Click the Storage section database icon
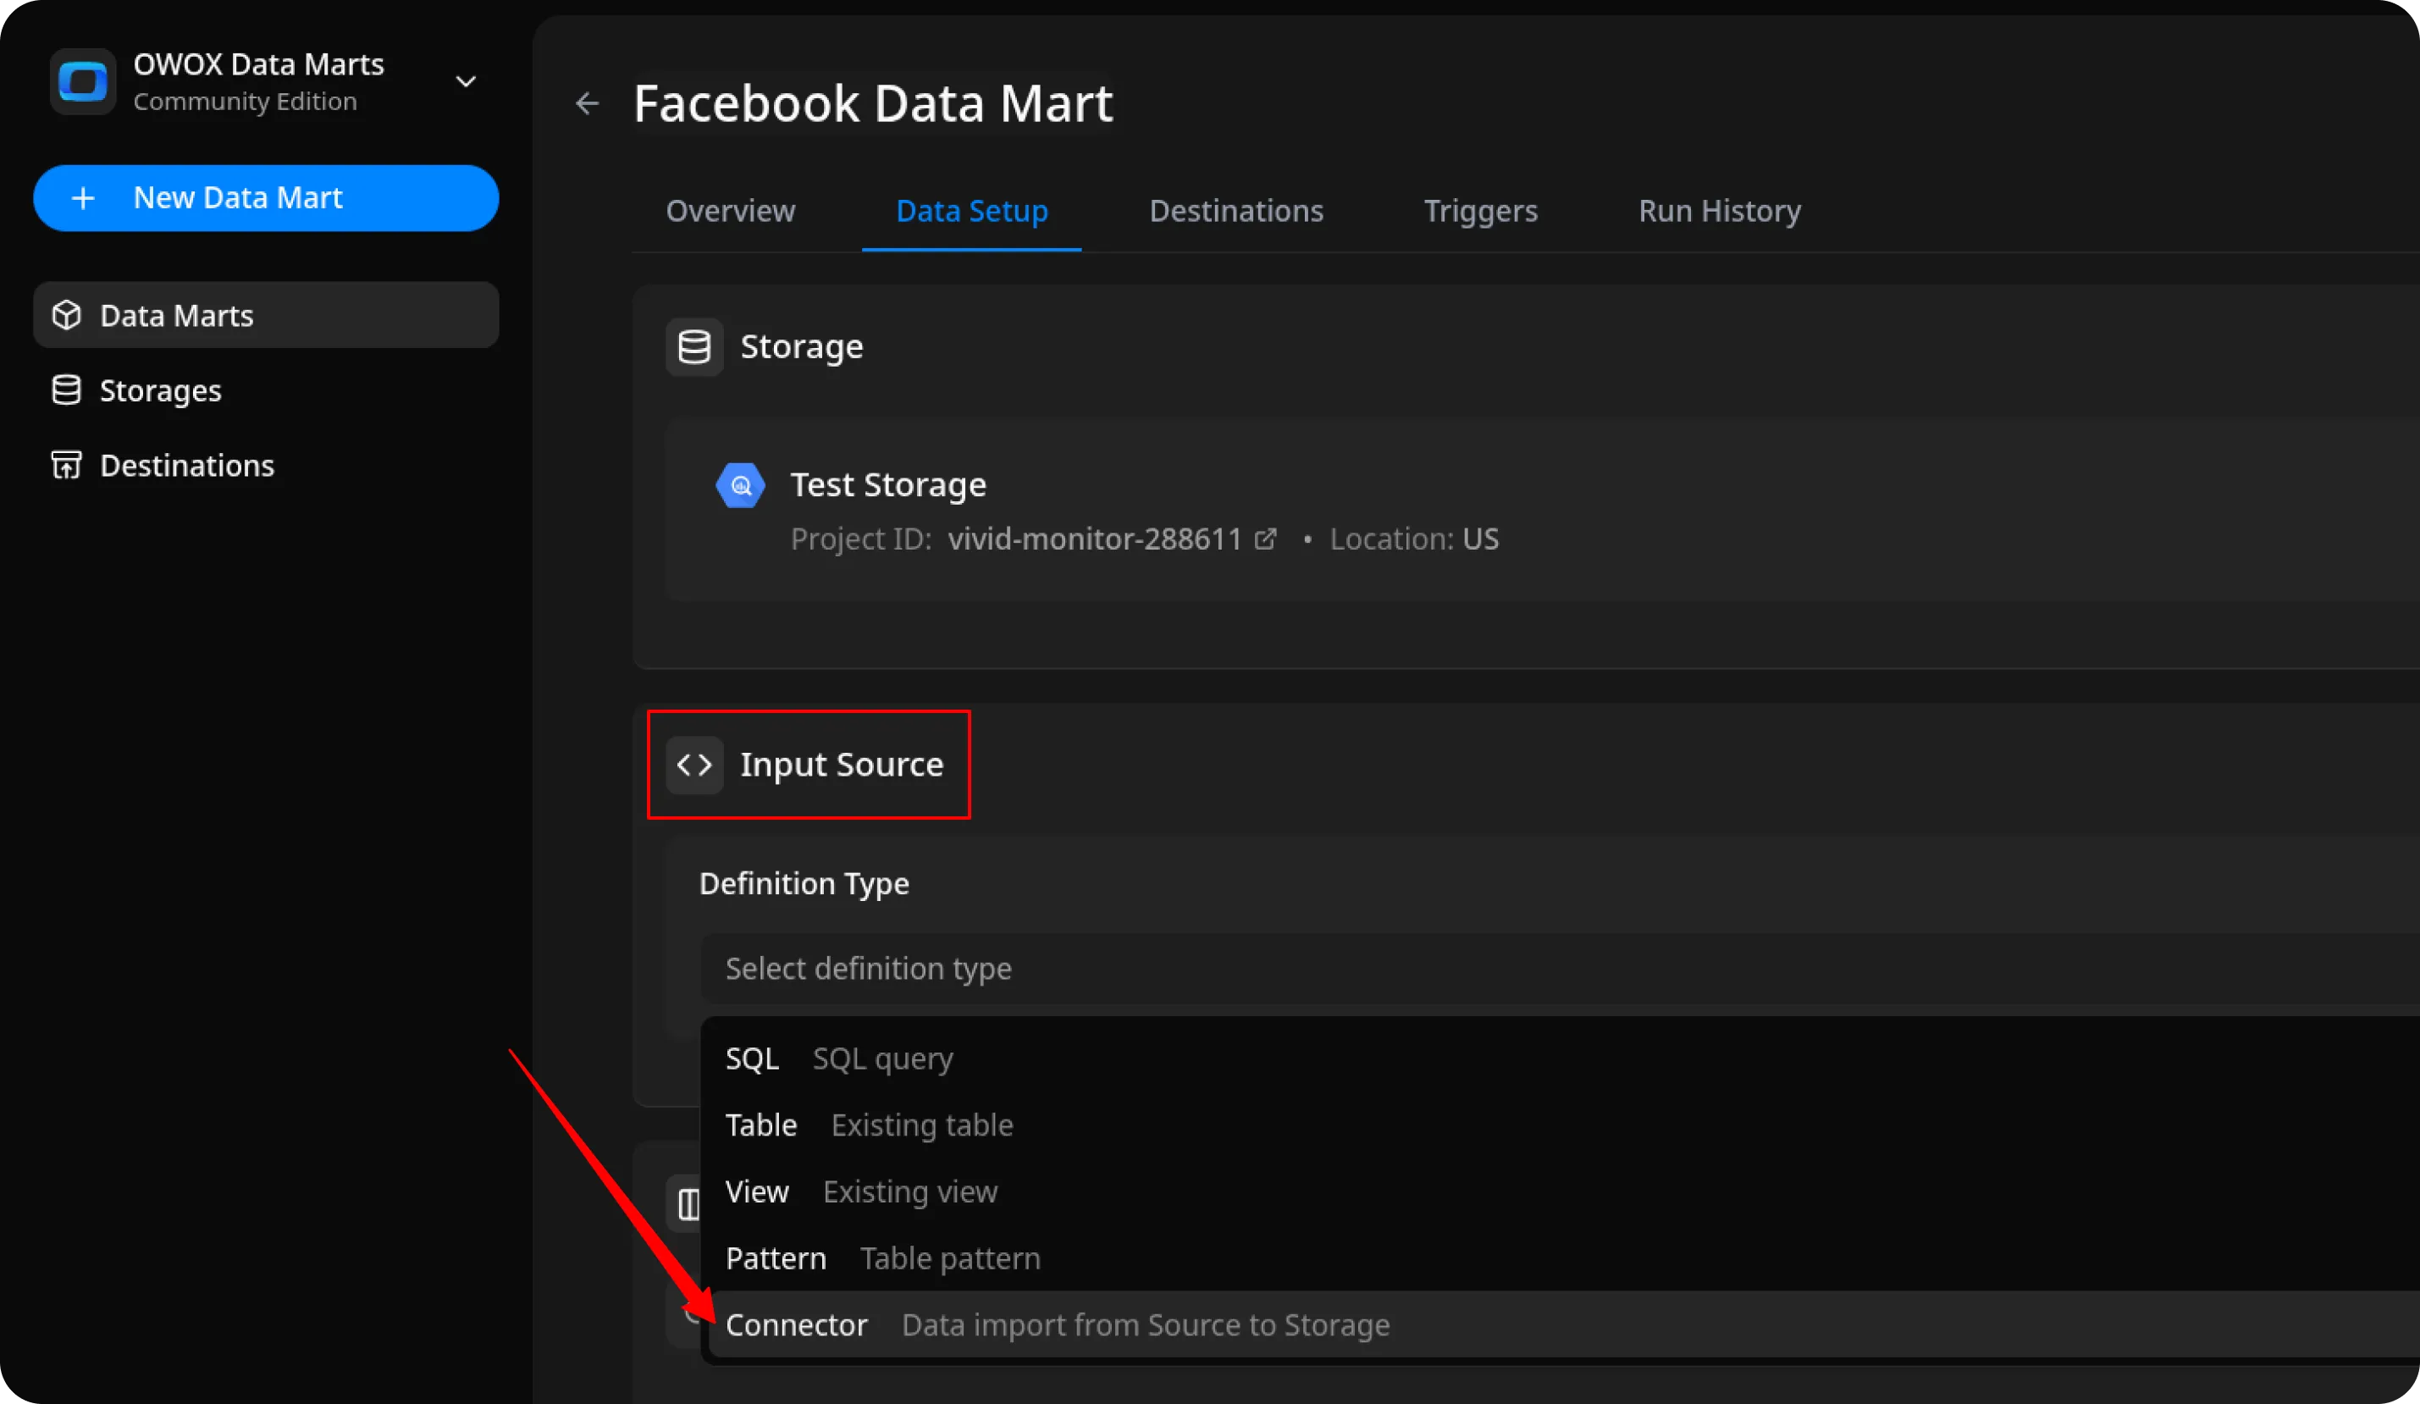The height and width of the screenshot is (1404, 2420). click(693, 346)
